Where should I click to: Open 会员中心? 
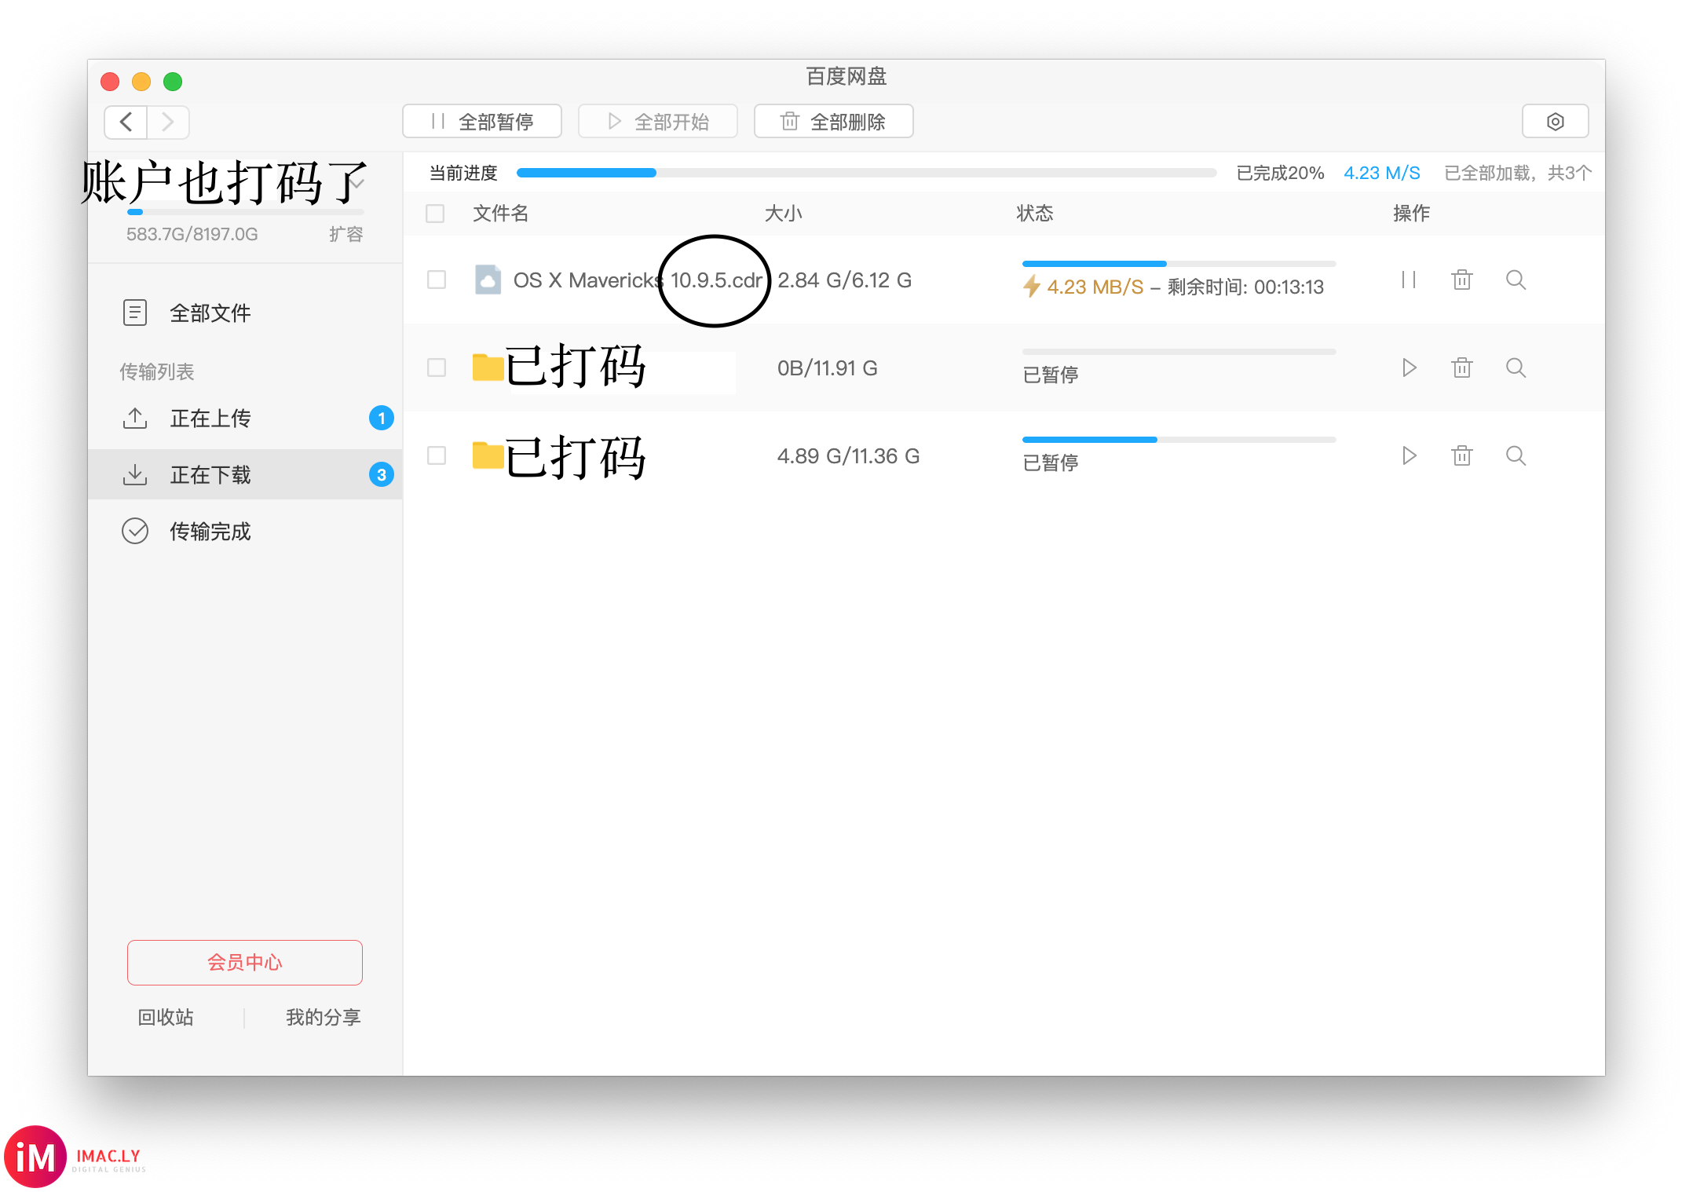click(245, 962)
